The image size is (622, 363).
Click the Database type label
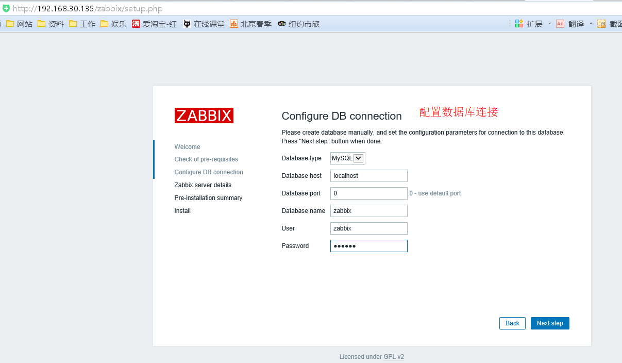click(301, 158)
